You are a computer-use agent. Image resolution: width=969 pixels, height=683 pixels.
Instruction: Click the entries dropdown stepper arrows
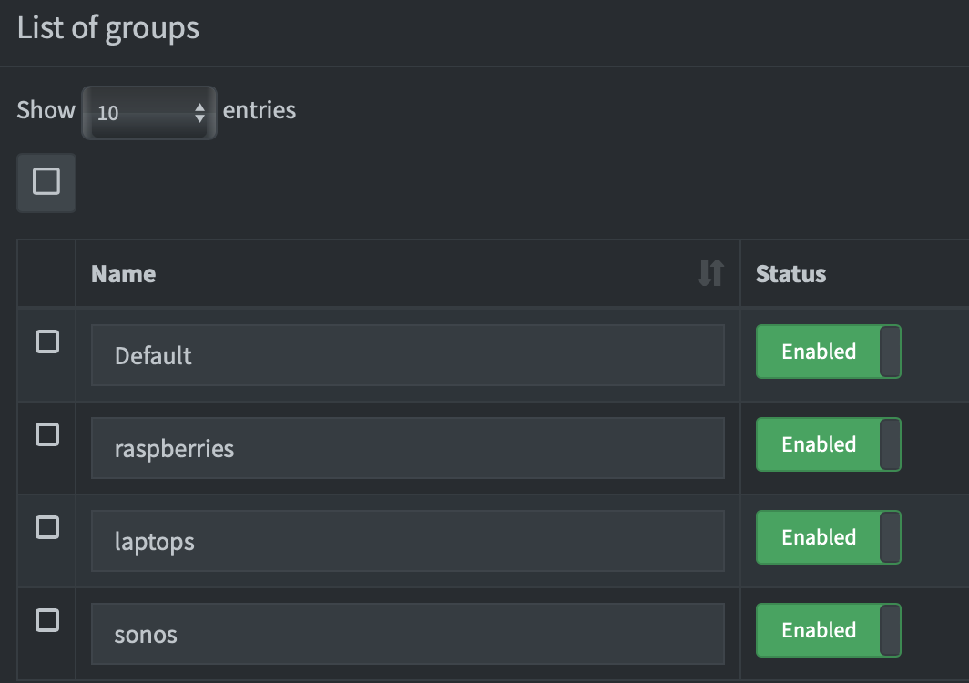(x=199, y=112)
